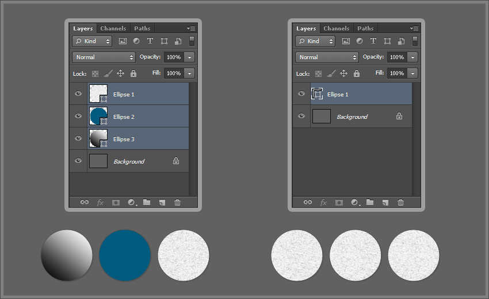Select Layers tab in left panel
Image resolution: width=489 pixels, height=299 pixels.
click(x=83, y=28)
